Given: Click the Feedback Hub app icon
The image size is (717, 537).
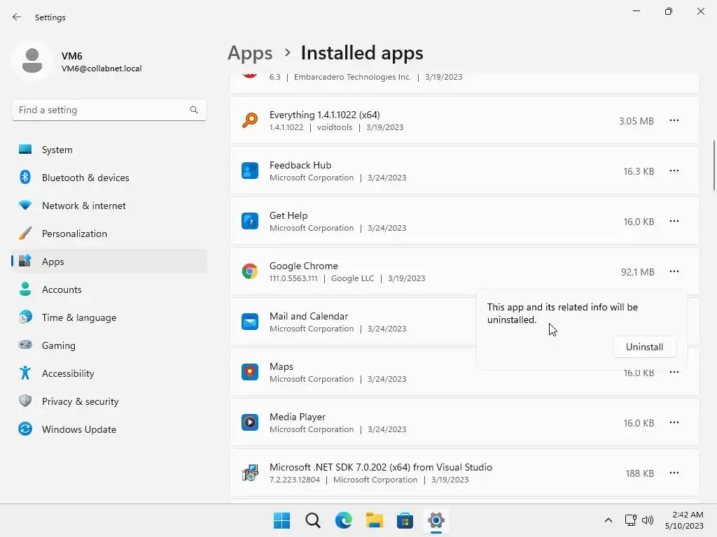Looking at the screenshot, I should pyautogui.click(x=249, y=171).
